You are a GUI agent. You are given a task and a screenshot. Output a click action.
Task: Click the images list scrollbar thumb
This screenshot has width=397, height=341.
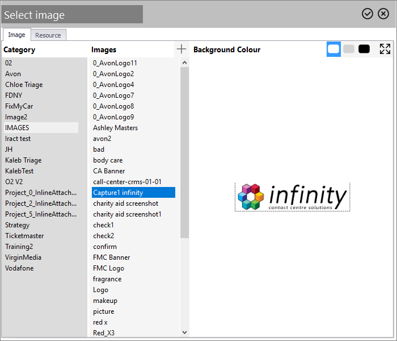(x=184, y=153)
